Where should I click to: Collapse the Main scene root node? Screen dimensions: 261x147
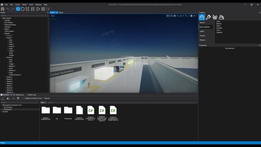1,18
